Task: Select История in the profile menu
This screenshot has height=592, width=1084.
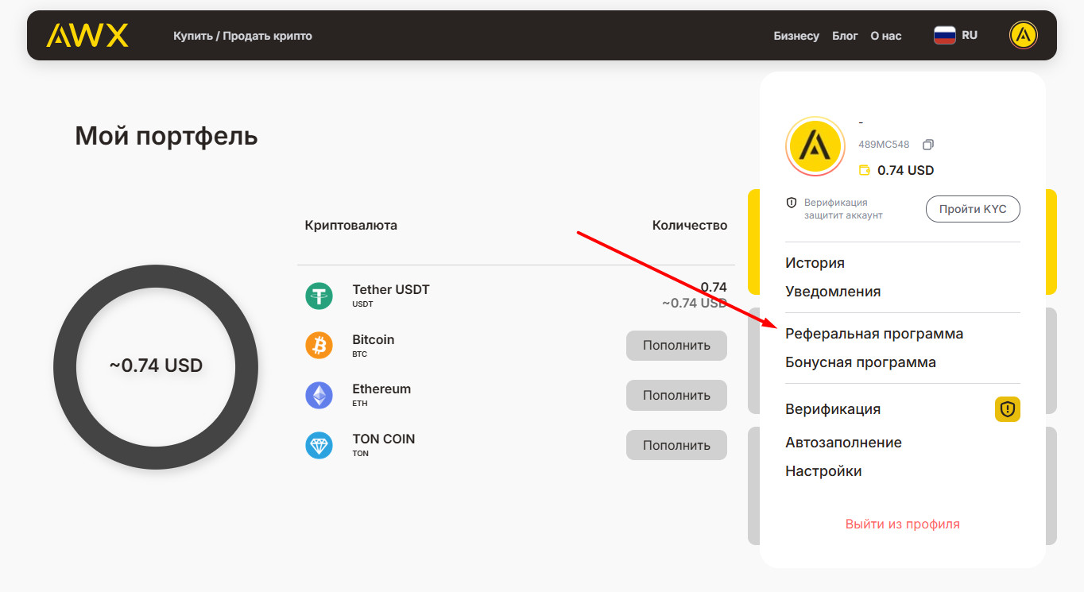Action: coord(815,263)
